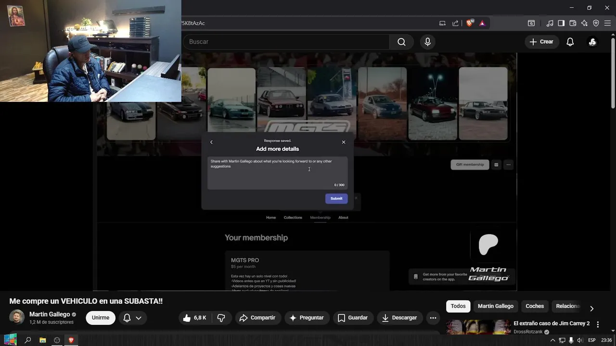Click the install app icon in address bar
Image resolution: width=616 pixels, height=346 pixels.
click(442, 23)
